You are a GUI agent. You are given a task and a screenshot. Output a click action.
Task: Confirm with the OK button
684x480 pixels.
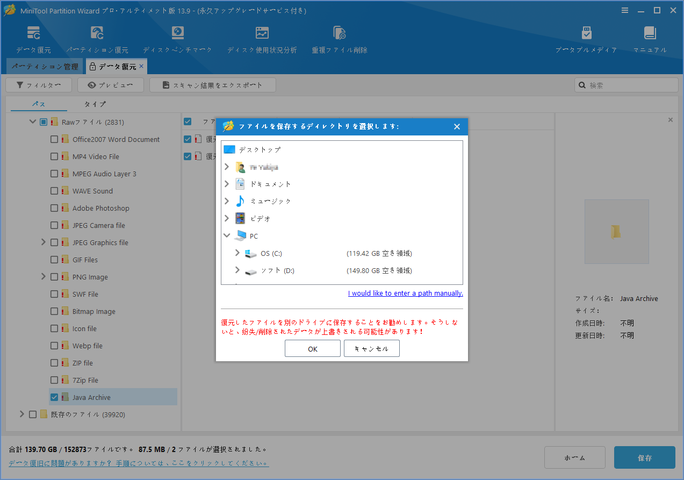click(313, 349)
